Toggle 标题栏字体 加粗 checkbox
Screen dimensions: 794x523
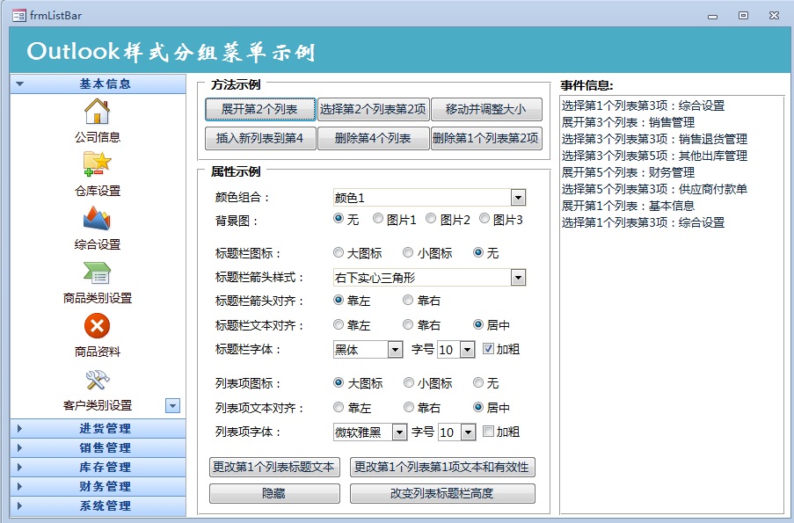pyautogui.click(x=488, y=348)
